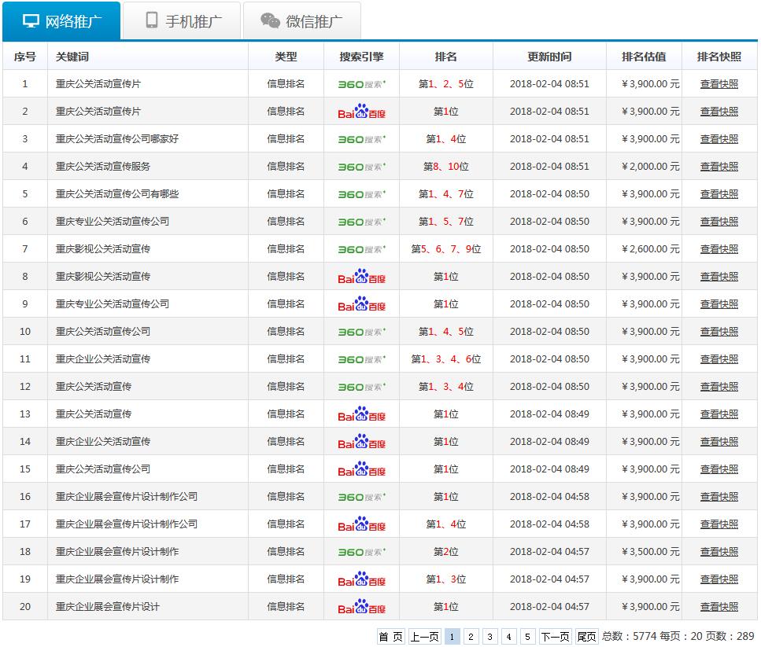Go to the 首页 first page
The height and width of the screenshot is (647, 761).
click(390, 636)
